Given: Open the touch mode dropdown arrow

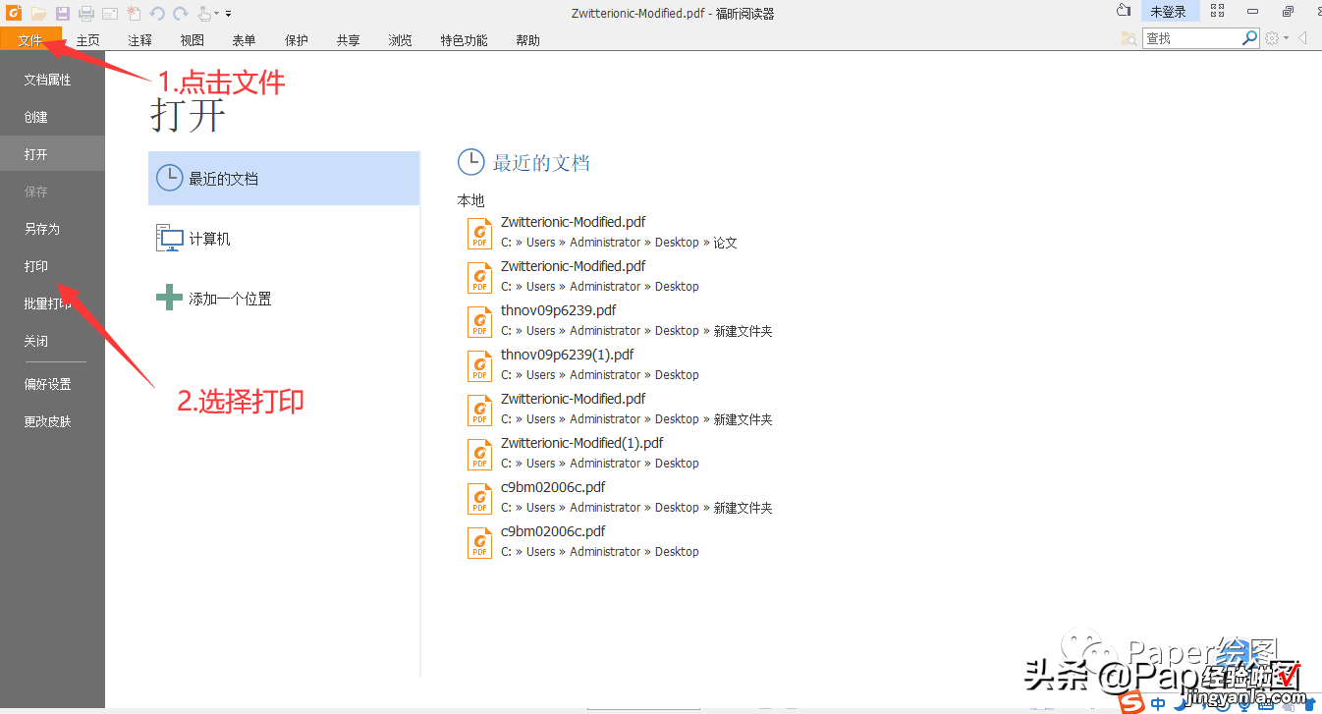Looking at the screenshot, I should [x=218, y=14].
